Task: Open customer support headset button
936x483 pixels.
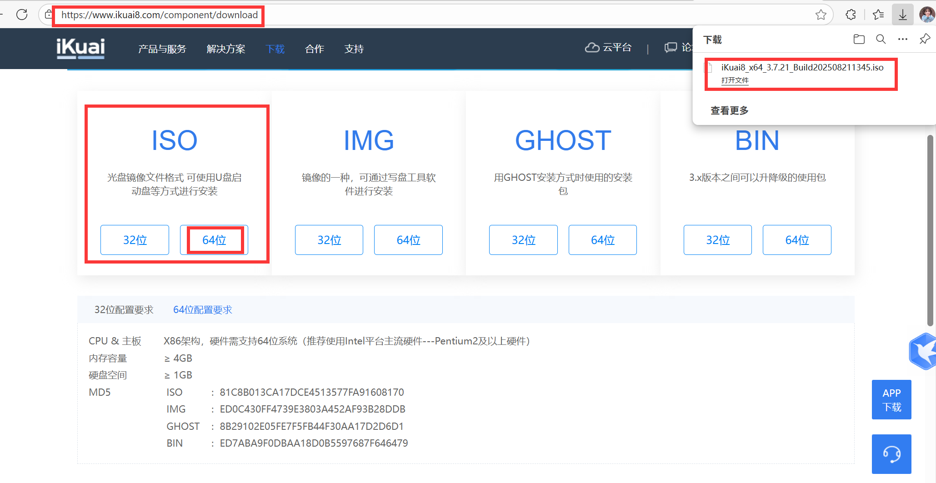Action: (891, 454)
